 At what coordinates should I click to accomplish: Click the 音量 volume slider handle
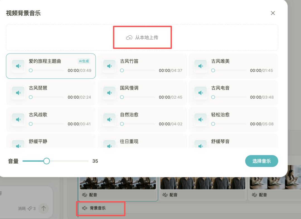47,161
